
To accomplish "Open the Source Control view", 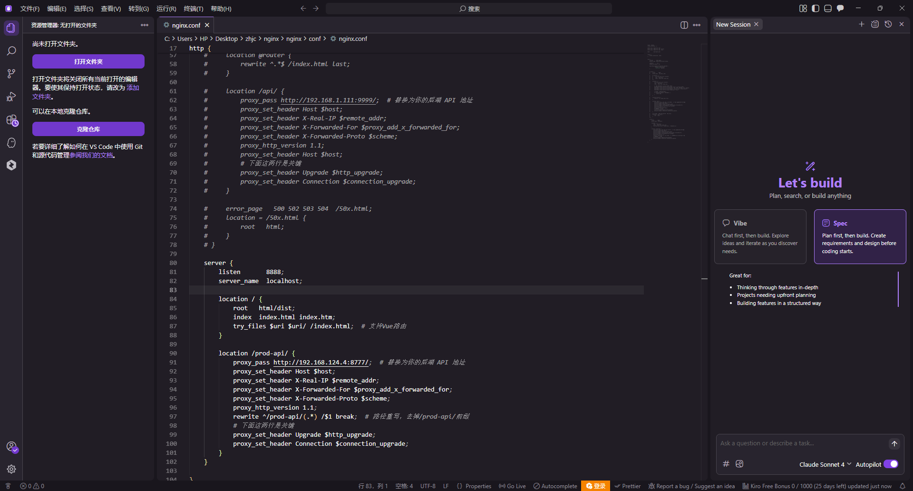I will (x=11, y=74).
